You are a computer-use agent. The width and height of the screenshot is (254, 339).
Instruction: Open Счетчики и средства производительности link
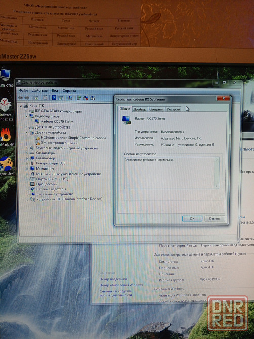116,293
